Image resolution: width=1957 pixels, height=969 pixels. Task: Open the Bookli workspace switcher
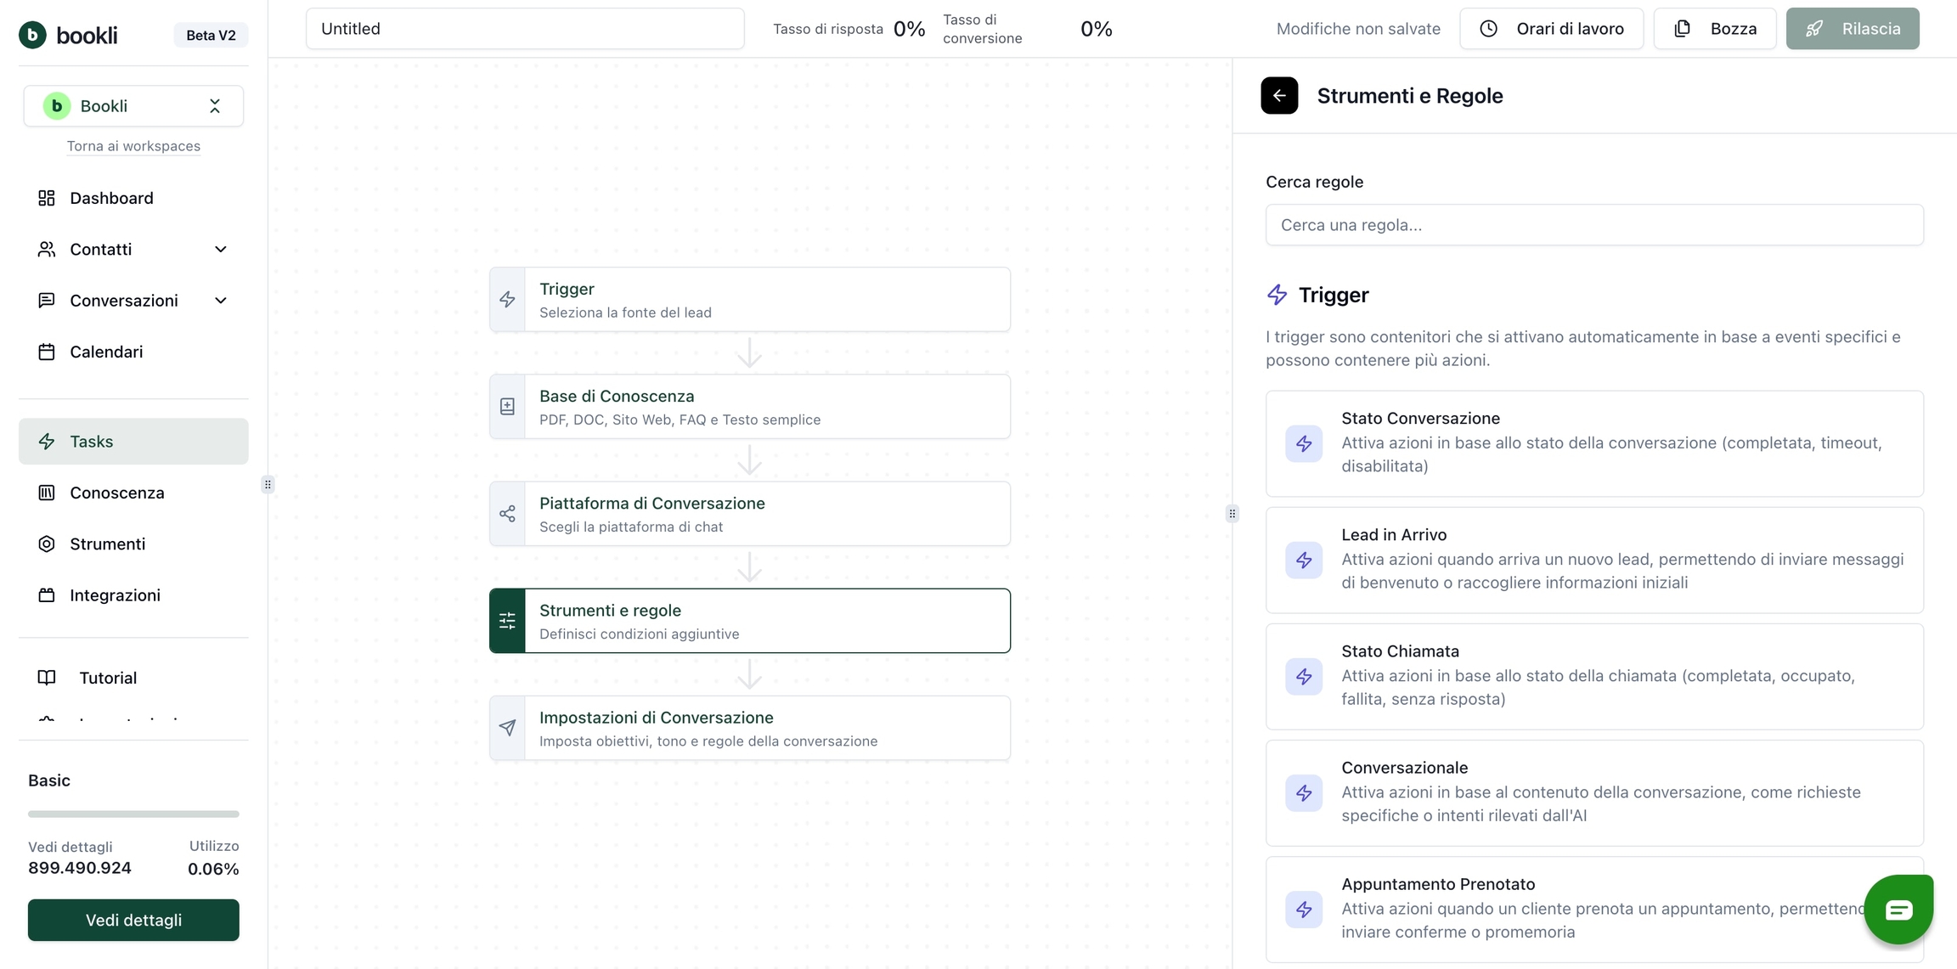[x=133, y=106]
